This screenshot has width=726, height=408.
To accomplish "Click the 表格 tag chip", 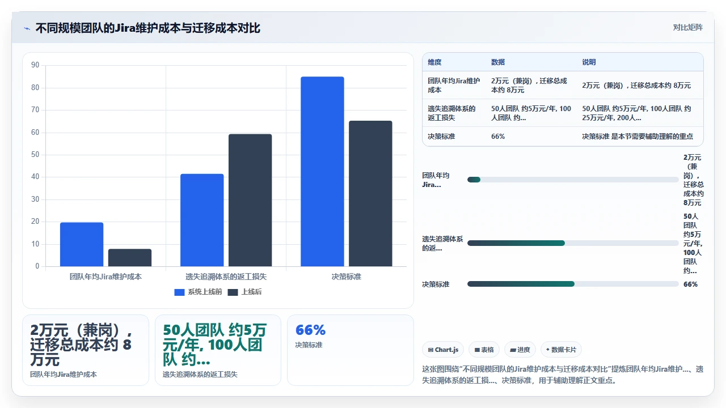I will pos(484,350).
